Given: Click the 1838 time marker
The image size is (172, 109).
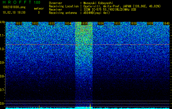Looking at the screenshot, I should pyautogui.click(x=133, y=23).
